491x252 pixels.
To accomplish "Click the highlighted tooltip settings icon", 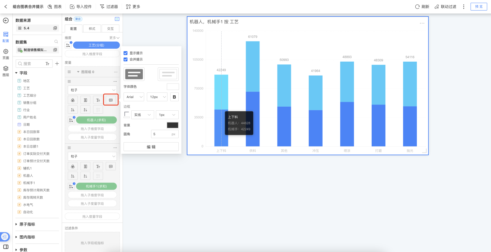I will point(111,100).
